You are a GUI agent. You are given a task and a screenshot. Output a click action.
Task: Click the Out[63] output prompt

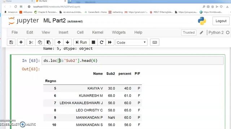pyautogui.click(x=31, y=69)
